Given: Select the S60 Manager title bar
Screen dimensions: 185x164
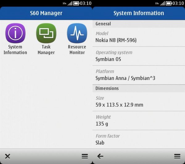Looking at the screenshot, I should pyautogui.click(x=46, y=13).
